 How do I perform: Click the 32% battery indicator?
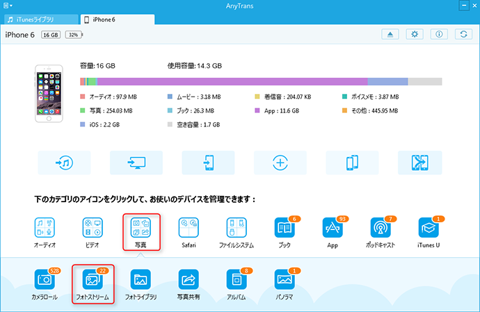pos(74,35)
